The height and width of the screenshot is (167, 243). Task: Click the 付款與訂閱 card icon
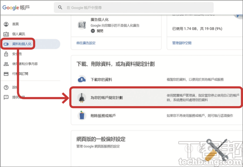6,74
